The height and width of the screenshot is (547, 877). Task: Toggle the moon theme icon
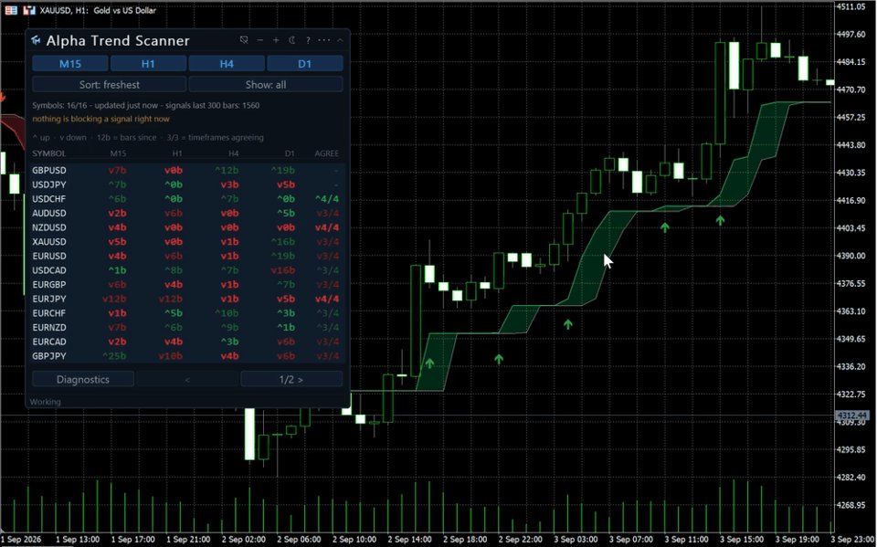(292, 40)
